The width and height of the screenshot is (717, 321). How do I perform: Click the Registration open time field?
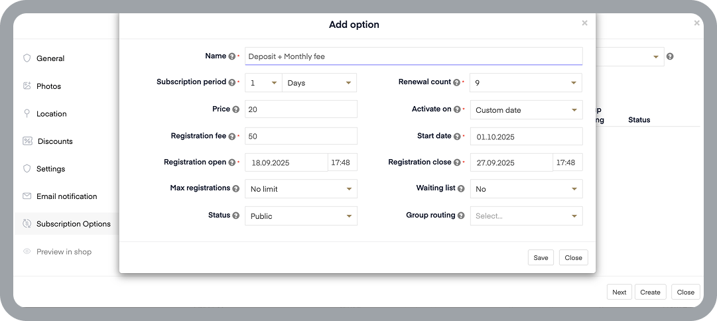pos(342,162)
